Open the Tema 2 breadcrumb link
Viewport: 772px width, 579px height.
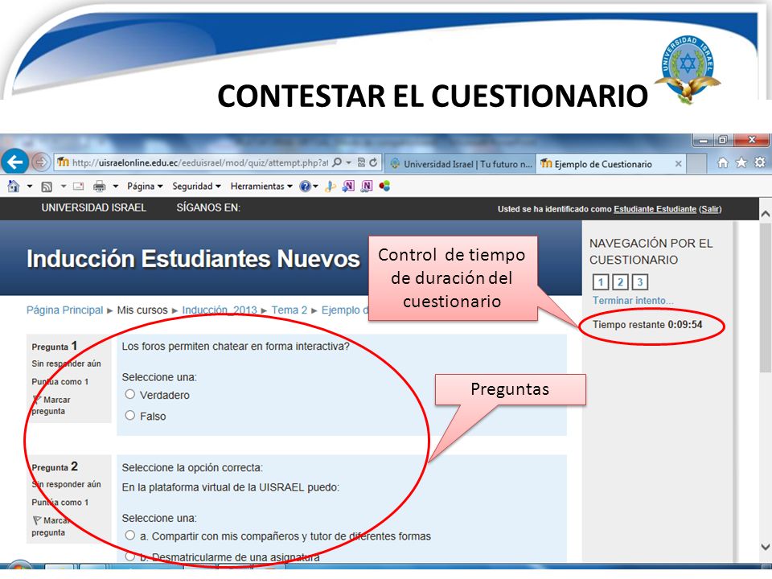coord(289,310)
